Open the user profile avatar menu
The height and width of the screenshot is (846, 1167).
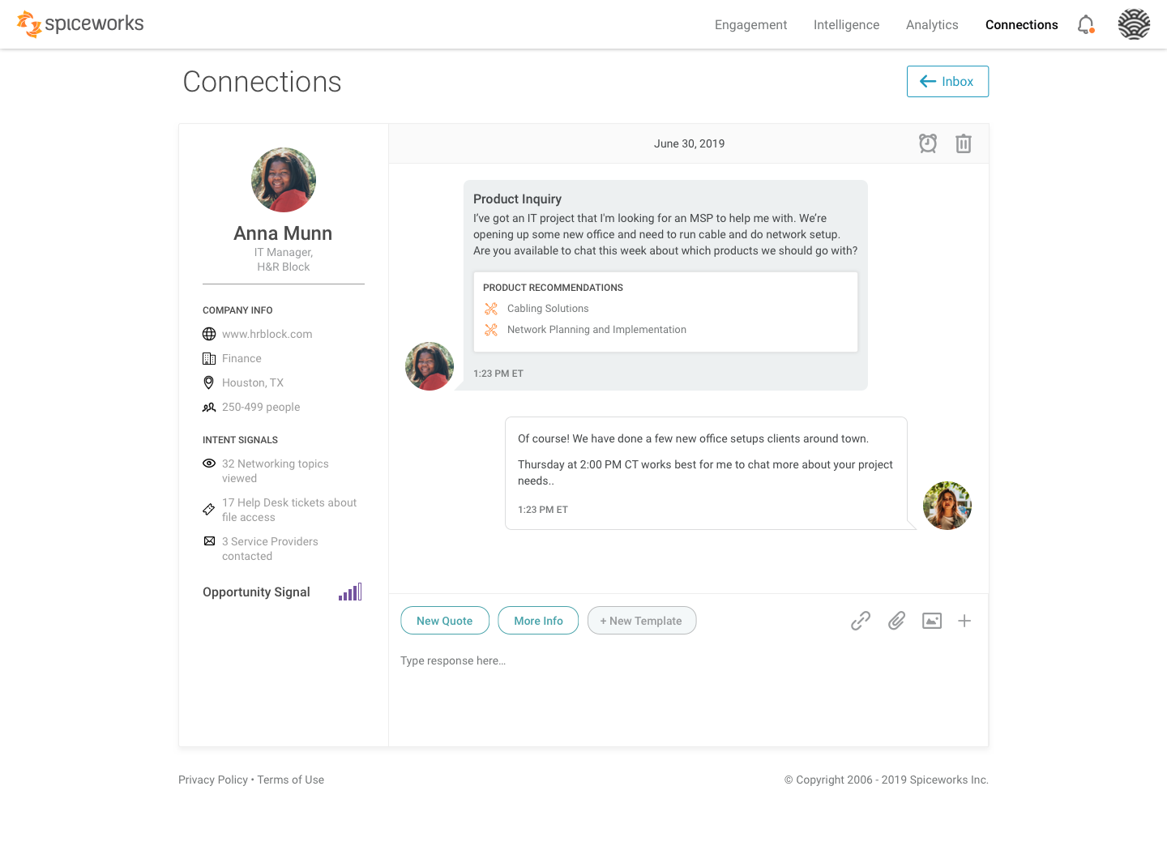[x=1134, y=24]
